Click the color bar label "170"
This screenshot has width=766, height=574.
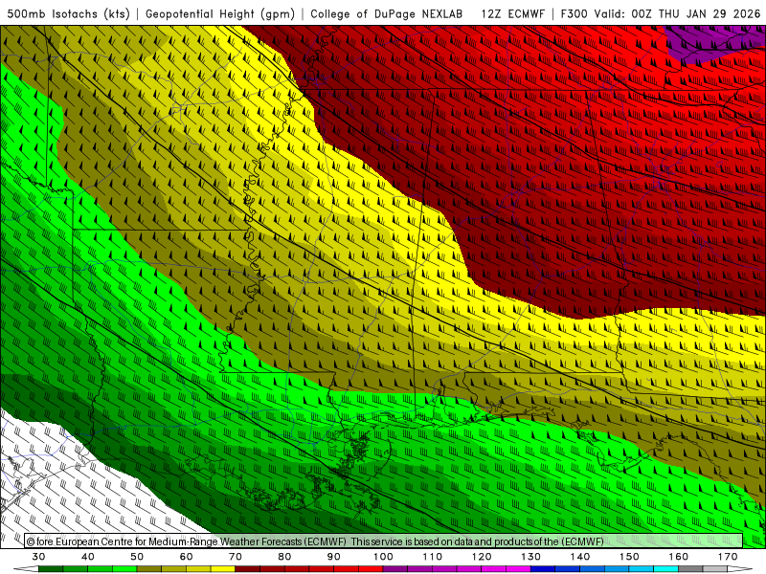(x=728, y=557)
